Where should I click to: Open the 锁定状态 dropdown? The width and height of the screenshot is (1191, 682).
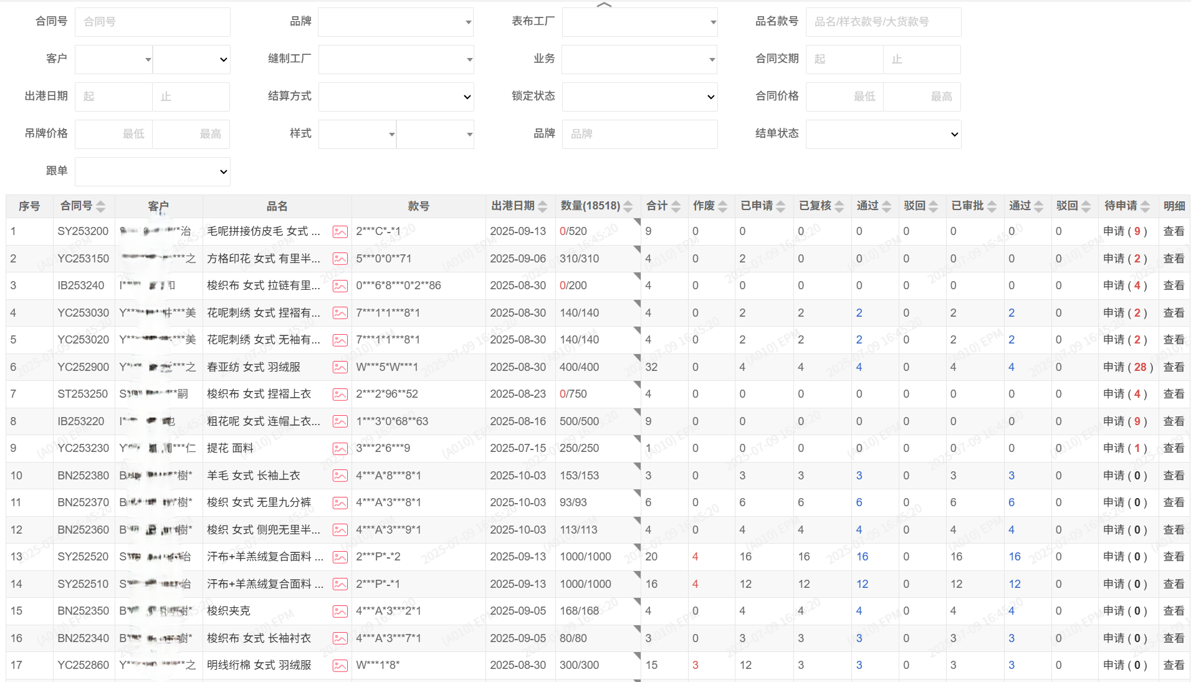[640, 97]
